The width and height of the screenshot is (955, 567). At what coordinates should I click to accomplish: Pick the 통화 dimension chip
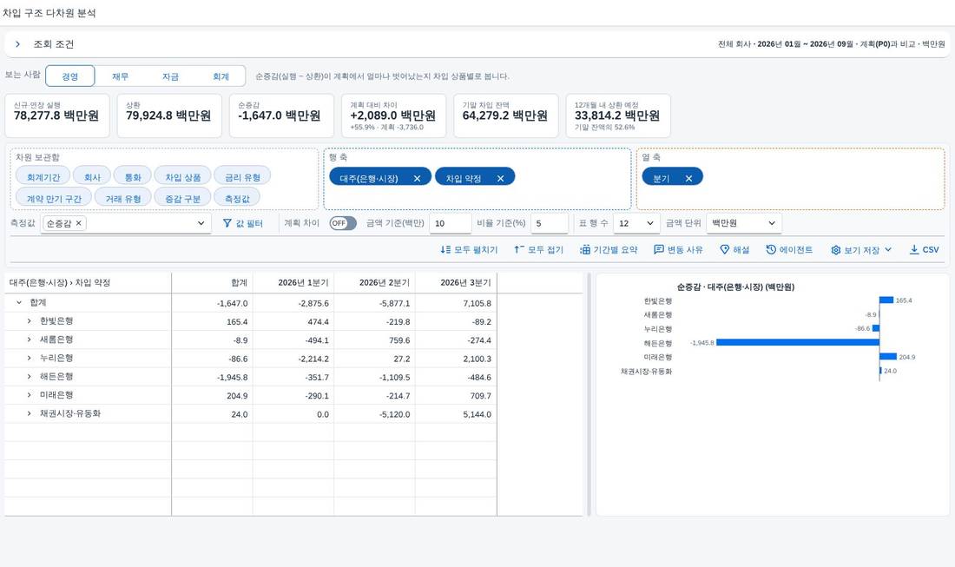[132, 177]
